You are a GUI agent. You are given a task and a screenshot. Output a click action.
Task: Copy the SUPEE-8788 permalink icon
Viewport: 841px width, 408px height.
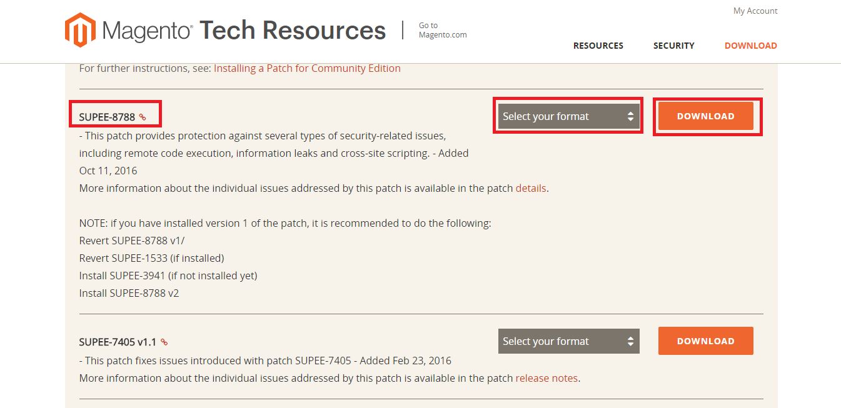click(x=143, y=117)
